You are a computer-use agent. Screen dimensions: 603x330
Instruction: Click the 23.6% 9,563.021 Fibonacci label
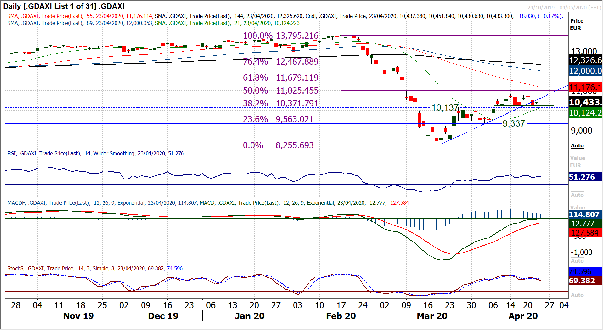coord(278,119)
